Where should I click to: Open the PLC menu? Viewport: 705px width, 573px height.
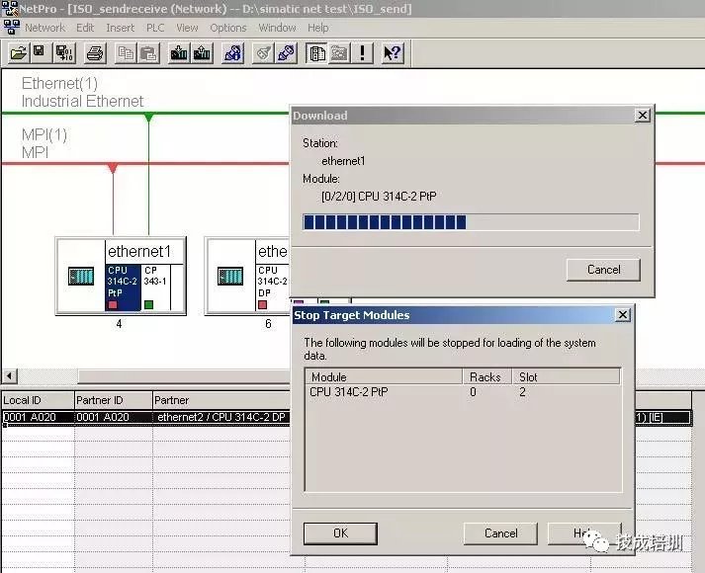155,28
